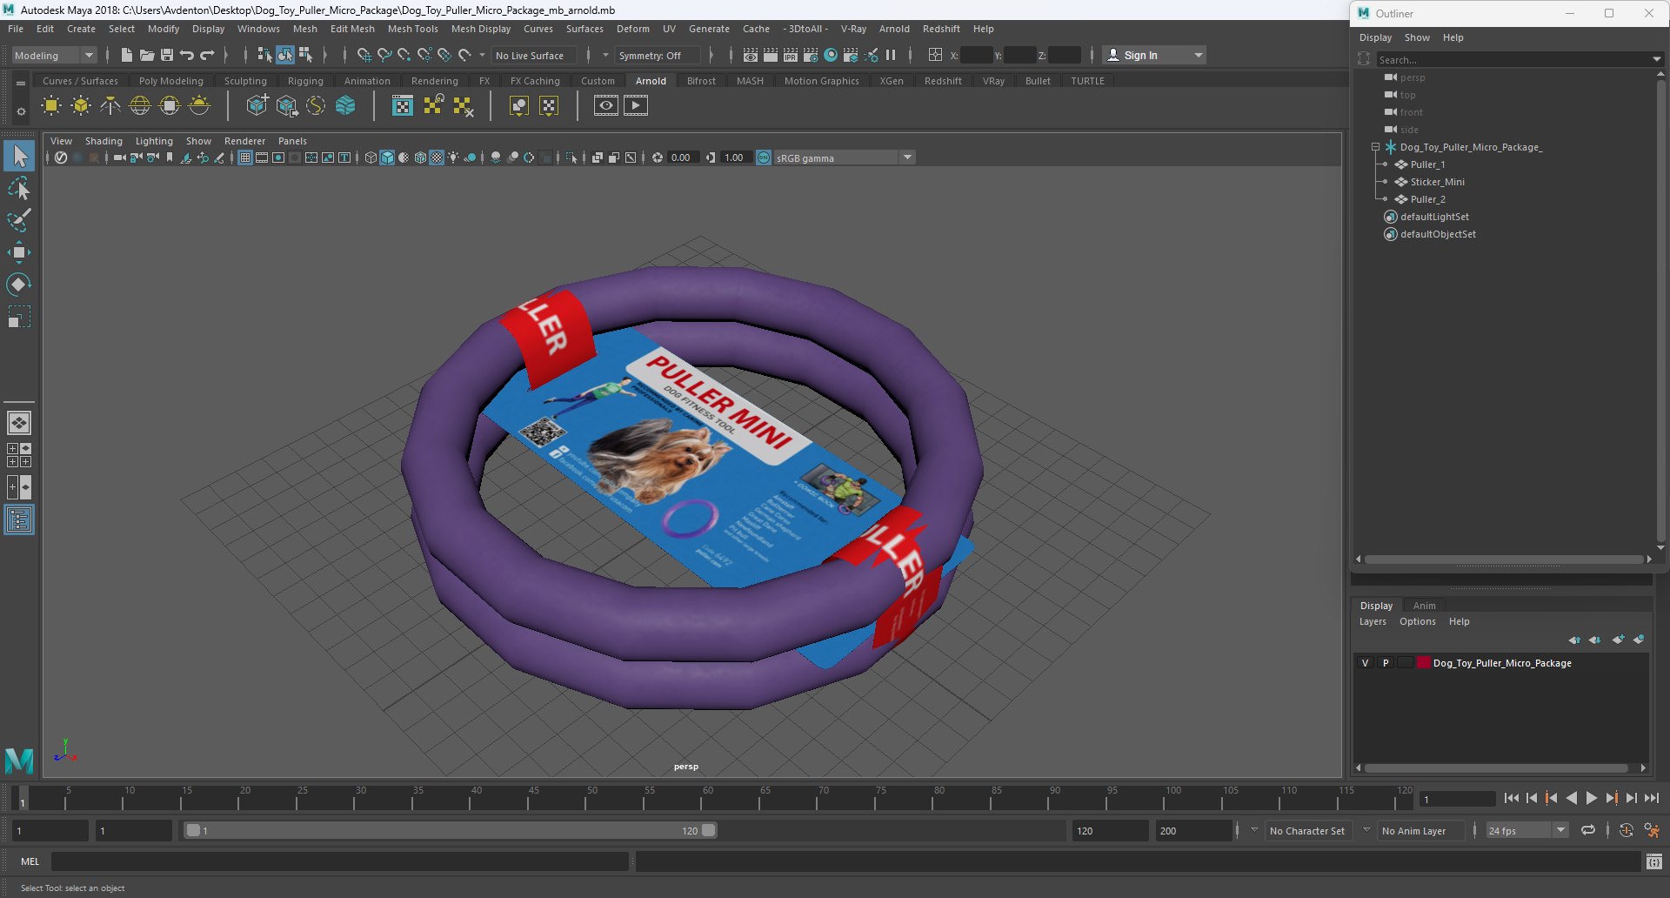
Task: Collapse the Dog_Toy_Puller_Micro_Package_ group in Outliner
Action: click(1375, 147)
